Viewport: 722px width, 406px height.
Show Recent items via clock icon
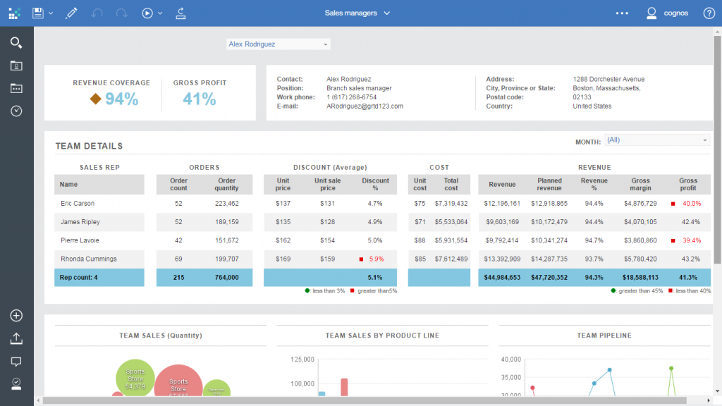[16, 111]
